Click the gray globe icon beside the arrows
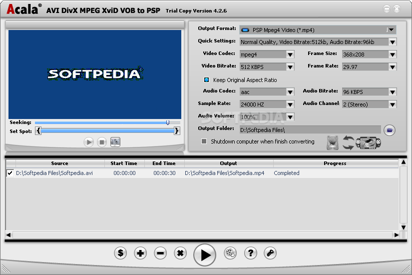Screen dimensions: 412x275 click(x=333, y=142)
